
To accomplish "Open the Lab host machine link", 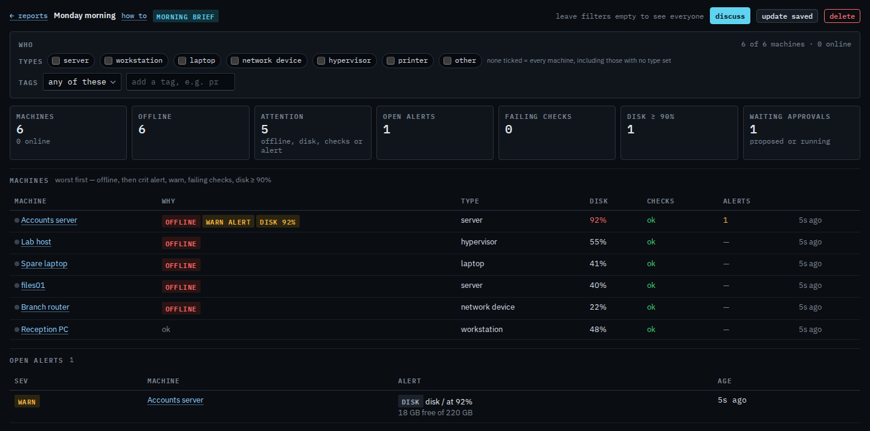I will tap(36, 242).
